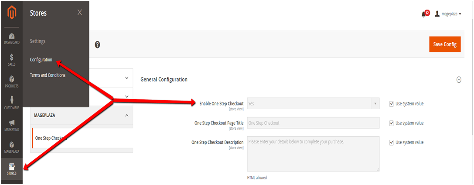Screen dimensions: 474x185
Task: Uncheck system value for Checkout Page Title
Action: pos(391,123)
